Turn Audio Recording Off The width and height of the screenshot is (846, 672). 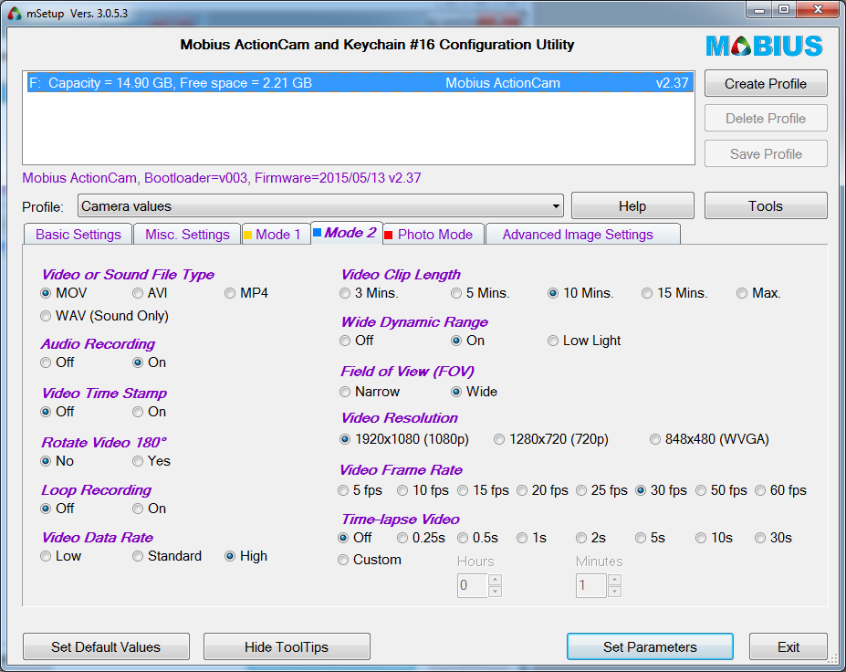point(57,362)
